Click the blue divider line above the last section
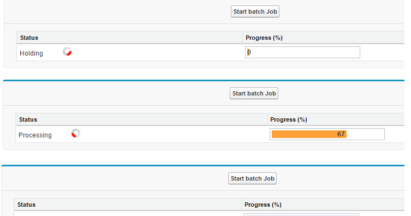Viewport: 411px width, 216px height. [203, 165]
